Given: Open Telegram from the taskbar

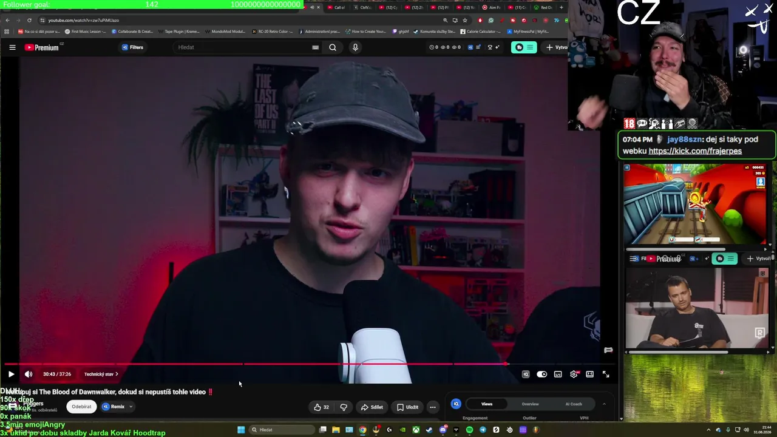Looking at the screenshot, I should point(483,430).
